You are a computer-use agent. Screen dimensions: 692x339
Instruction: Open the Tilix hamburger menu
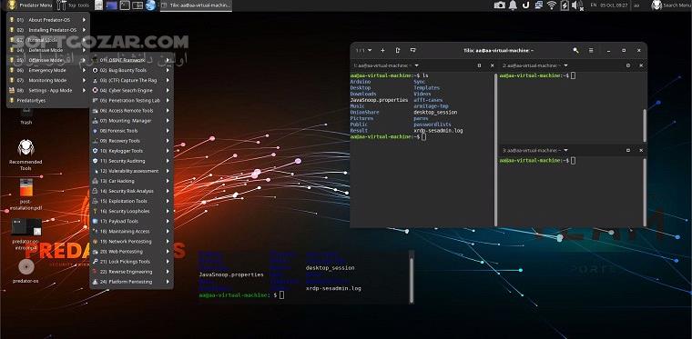tap(591, 50)
